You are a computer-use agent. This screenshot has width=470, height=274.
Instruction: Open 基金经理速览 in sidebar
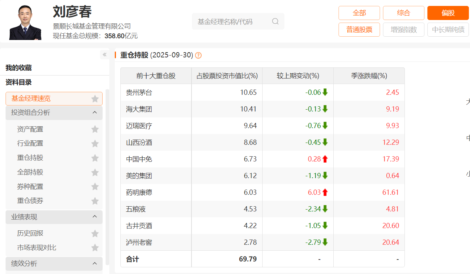click(31, 98)
